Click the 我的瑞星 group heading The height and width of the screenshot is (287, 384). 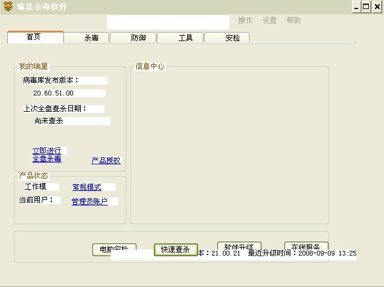tap(33, 66)
